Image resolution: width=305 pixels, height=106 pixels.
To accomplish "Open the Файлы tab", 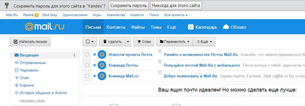I will point(138,27).
